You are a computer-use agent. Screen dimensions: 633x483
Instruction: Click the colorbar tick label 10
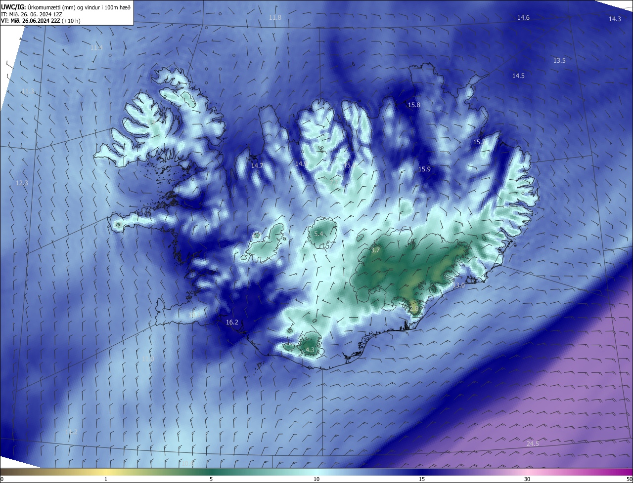click(316, 480)
